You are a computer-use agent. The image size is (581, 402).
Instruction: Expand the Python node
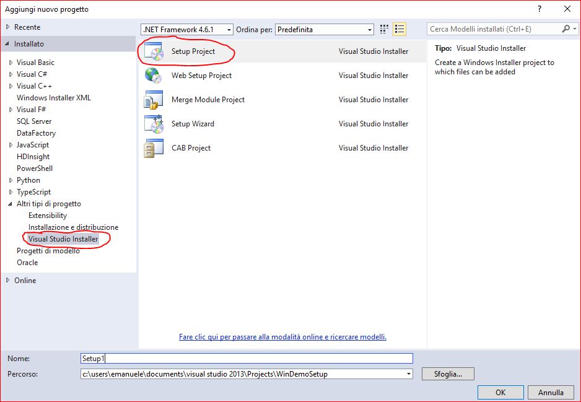tap(11, 180)
